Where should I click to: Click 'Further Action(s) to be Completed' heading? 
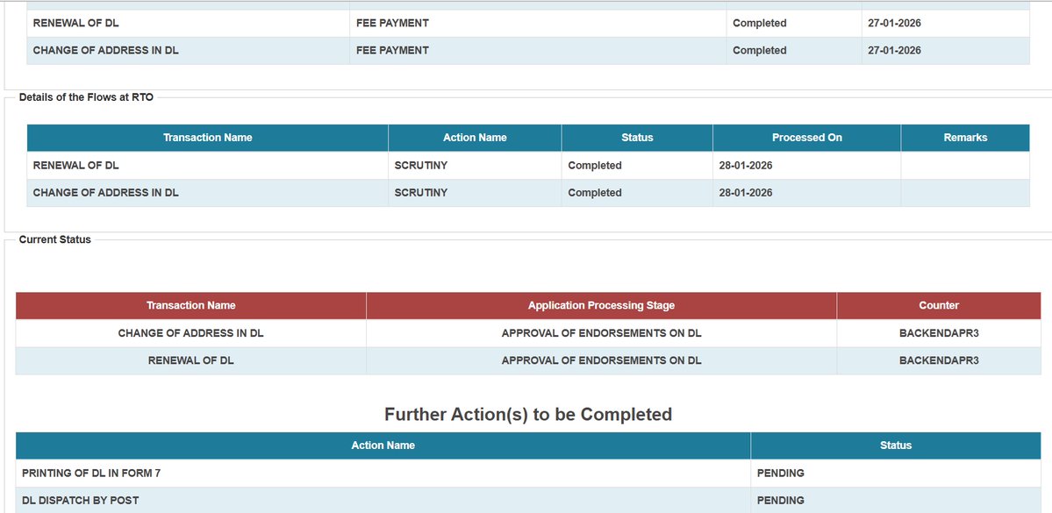tap(528, 415)
